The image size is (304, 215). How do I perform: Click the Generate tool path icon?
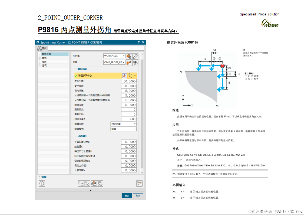coord(81,183)
